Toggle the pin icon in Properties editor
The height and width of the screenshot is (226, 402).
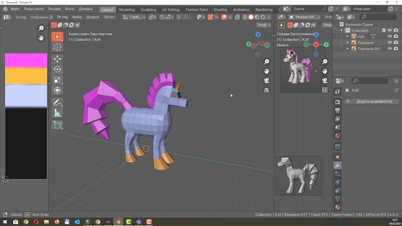(396, 90)
